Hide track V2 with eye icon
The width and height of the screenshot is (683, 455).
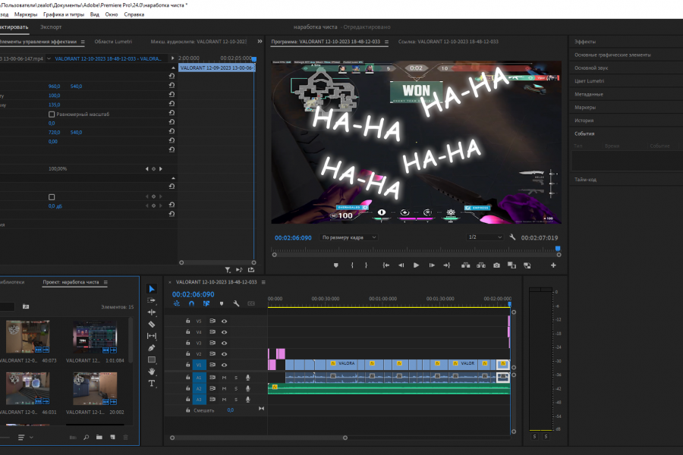pyautogui.click(x=224, y=354)
